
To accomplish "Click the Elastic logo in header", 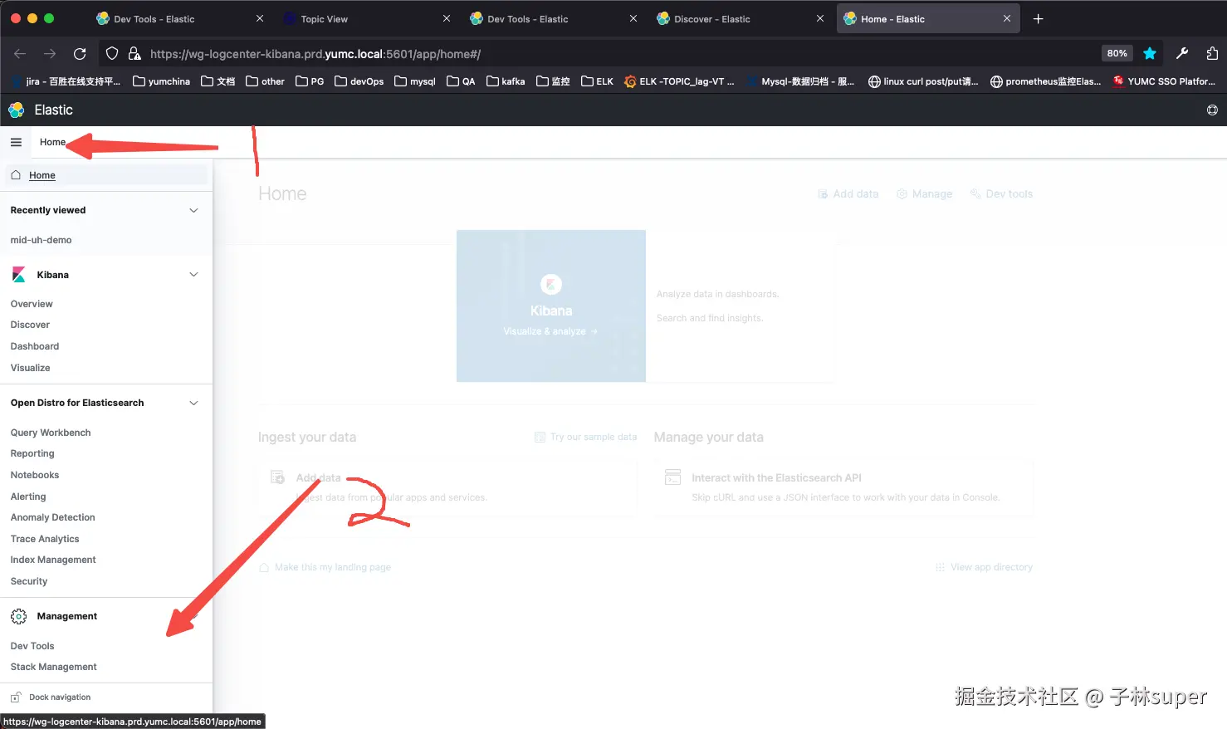I will point(16,110).
